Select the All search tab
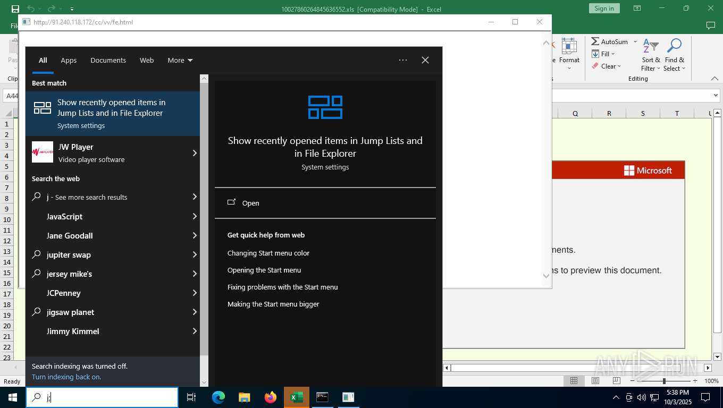723x408 pixels. [x=43, y=60]
